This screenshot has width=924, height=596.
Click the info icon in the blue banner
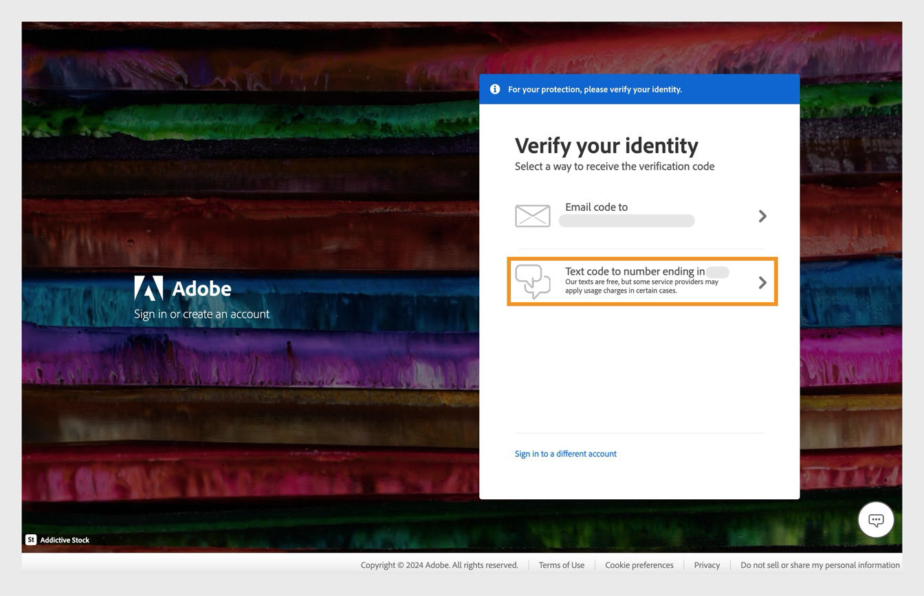pos(494,89)
